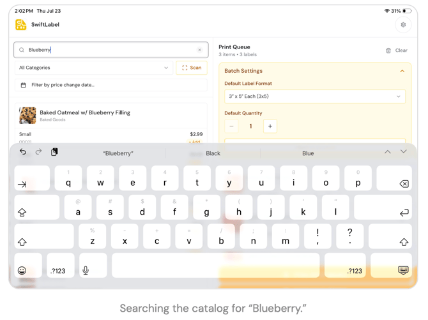428x320 pixels.
Task: Tap the caps lock key
Action: tap(37, 207)
